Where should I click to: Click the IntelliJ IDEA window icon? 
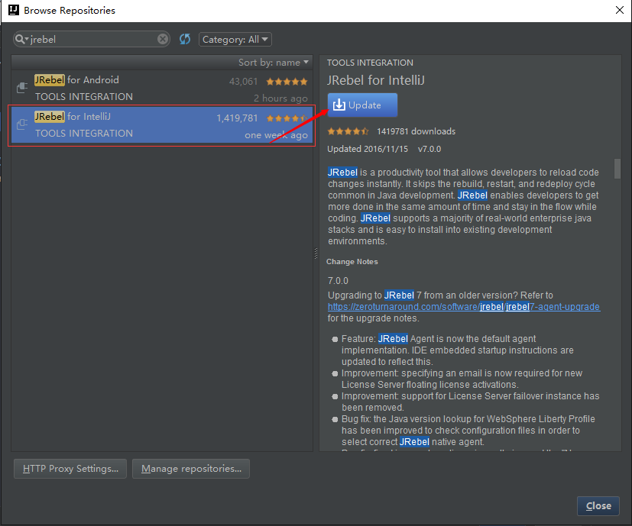click(x=14, y=10)
